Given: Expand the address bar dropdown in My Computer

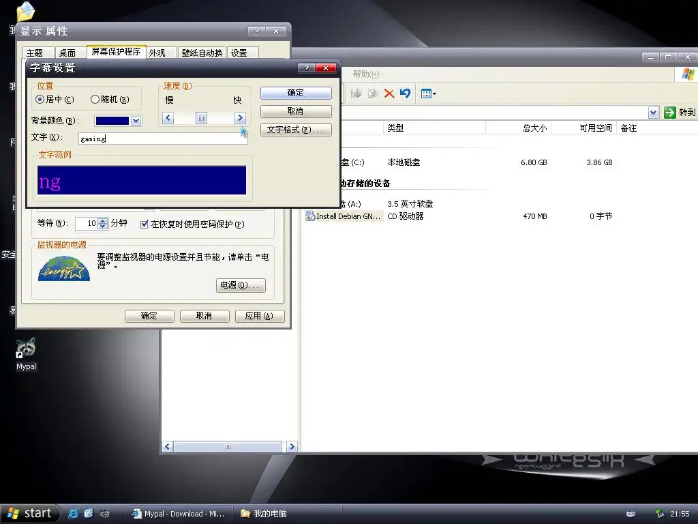Looking at the screenshot, I should coord(653,113).
